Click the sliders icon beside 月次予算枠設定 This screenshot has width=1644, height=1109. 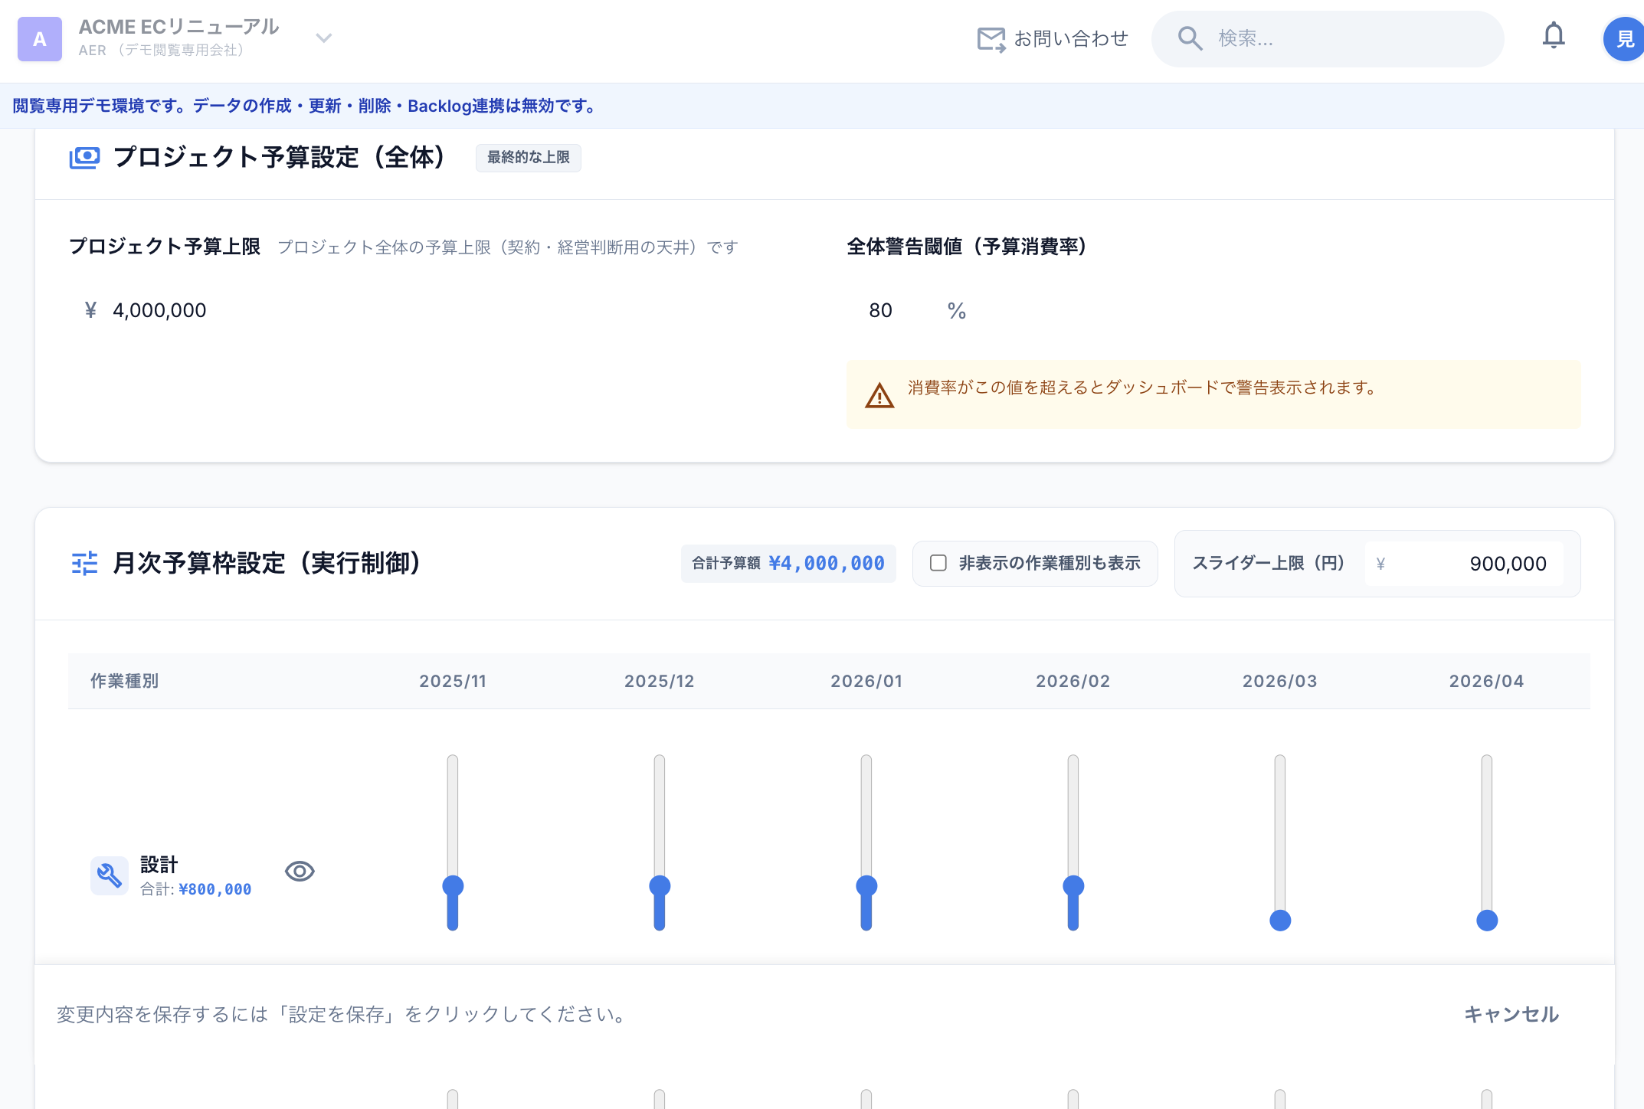(x=85, y=564)
